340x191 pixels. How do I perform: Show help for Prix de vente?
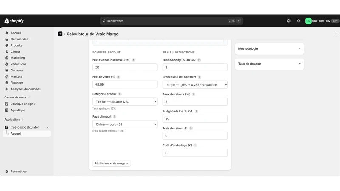(119, 77)
